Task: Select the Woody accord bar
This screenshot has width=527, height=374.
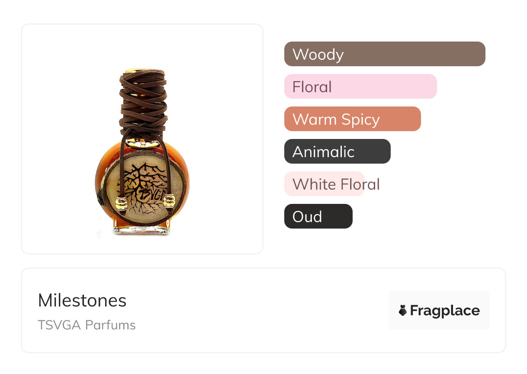Action: tap(384, 54)
